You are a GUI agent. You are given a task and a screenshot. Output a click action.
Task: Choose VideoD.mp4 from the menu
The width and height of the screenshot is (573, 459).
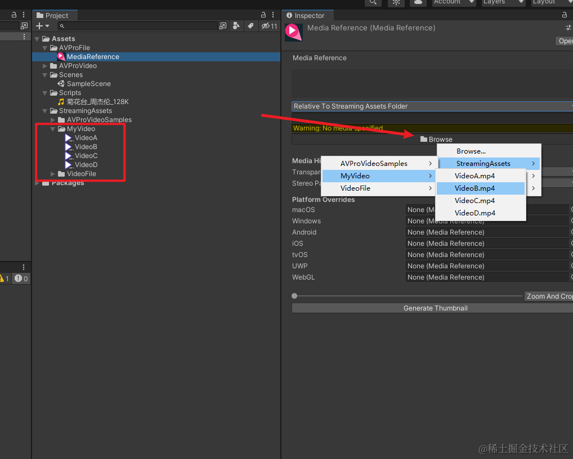tap(481, 213)
